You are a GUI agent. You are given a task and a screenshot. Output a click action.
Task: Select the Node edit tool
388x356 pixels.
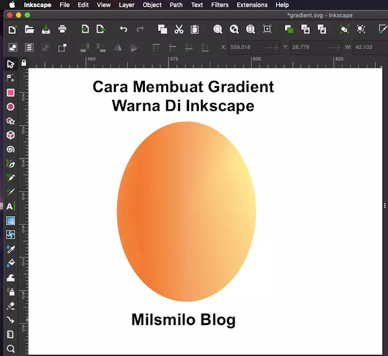tap(11, 78)
